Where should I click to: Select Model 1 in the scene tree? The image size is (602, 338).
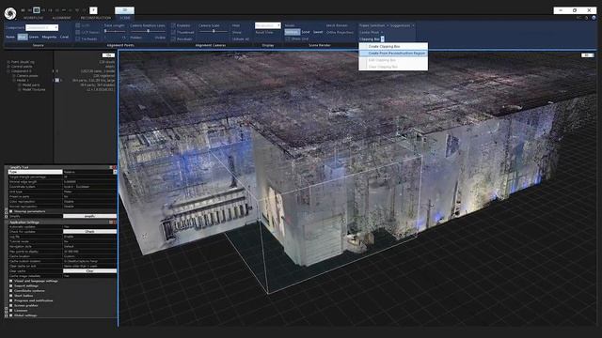tap(22, 80)
